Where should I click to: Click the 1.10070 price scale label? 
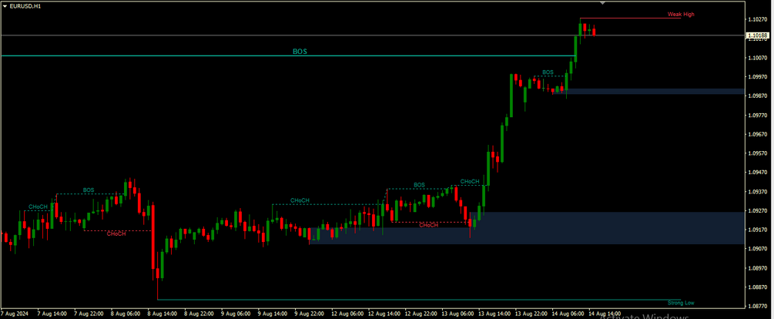point(758,58)
